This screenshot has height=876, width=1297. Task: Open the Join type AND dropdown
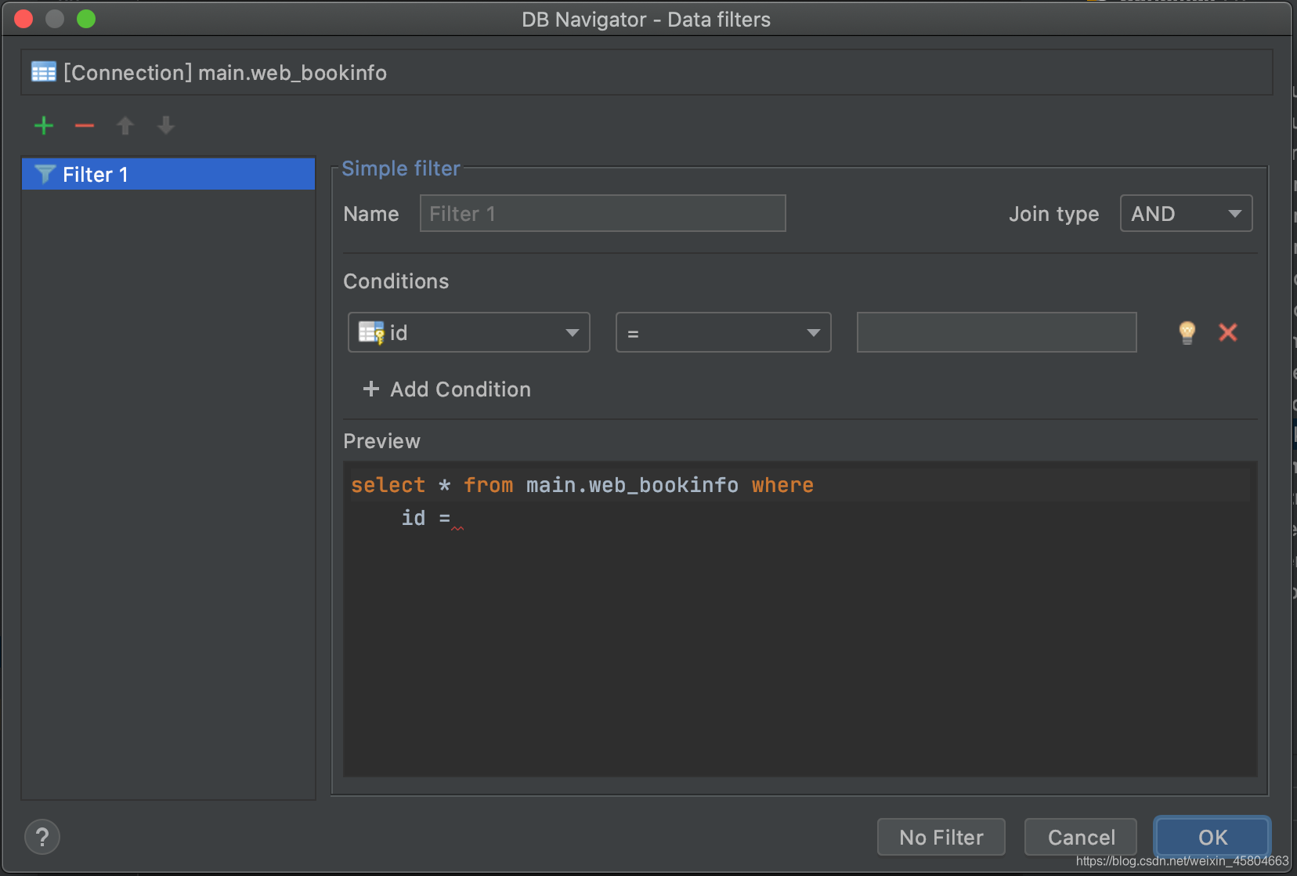point(1186,213)
